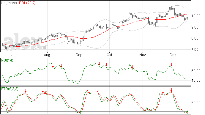Select the Dec month label
205x115 pixels.
173,55
